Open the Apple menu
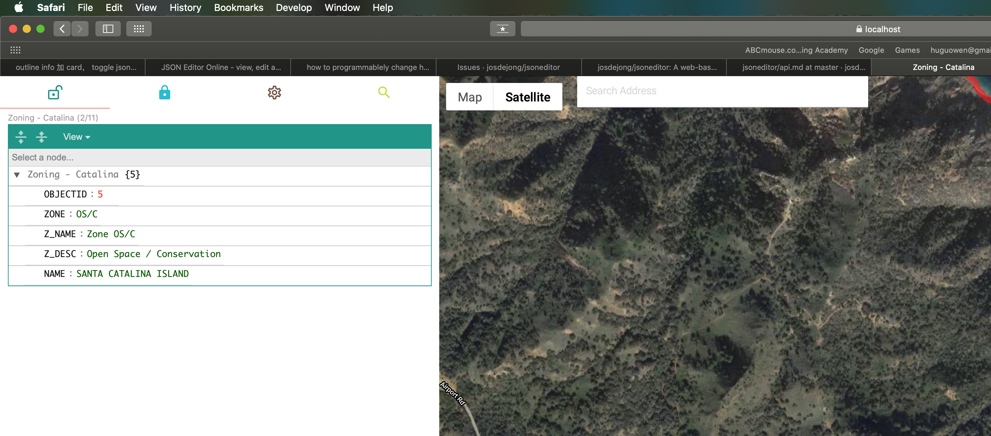 tap(19, 7)
